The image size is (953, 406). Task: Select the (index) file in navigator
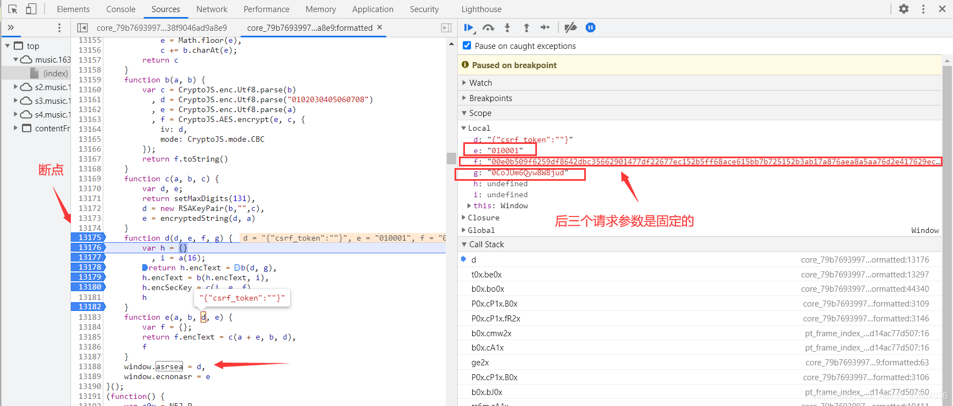pos(56,73)
